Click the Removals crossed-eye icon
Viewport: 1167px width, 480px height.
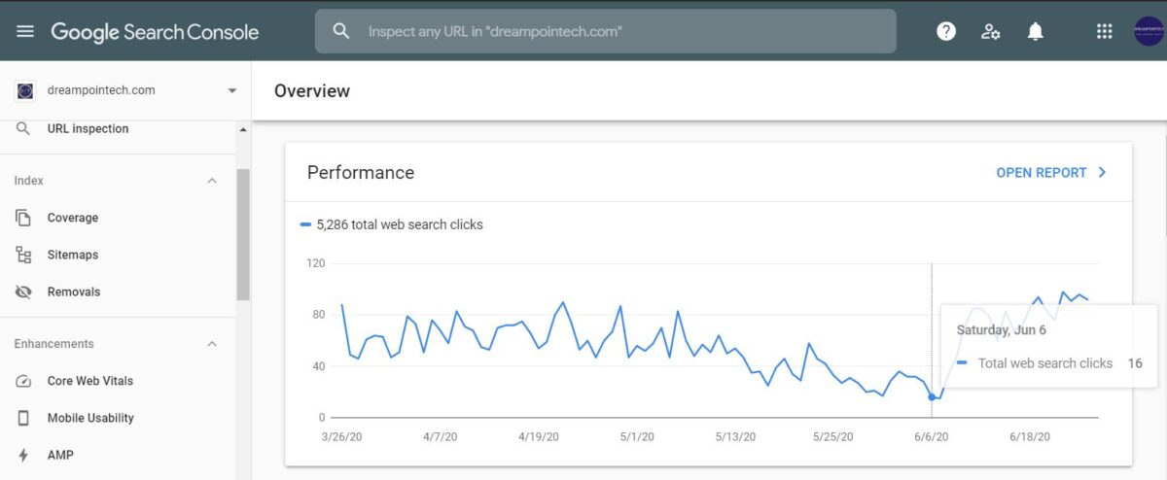24,291
